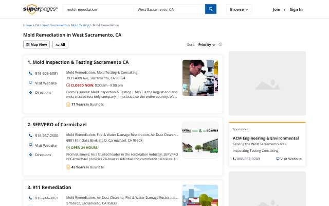Click 'Inspecting Testing Consulting' ad text

click(255, 151)
